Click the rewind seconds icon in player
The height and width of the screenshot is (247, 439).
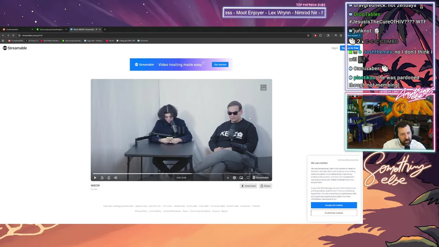pos(102,178)
